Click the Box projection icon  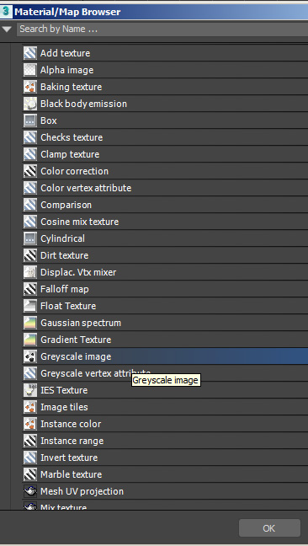click(30, 120)
